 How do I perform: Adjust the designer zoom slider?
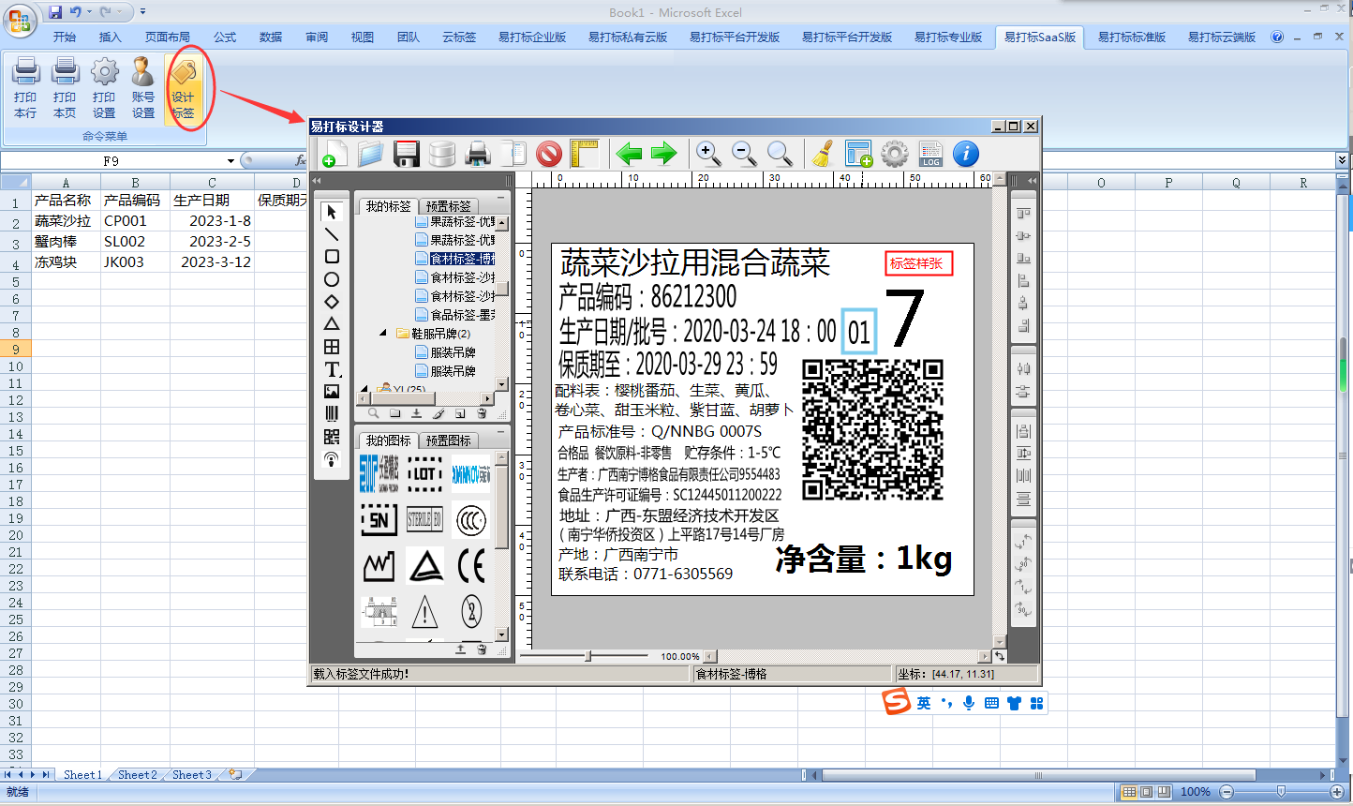pyautogui.click(x=588, y=656)
